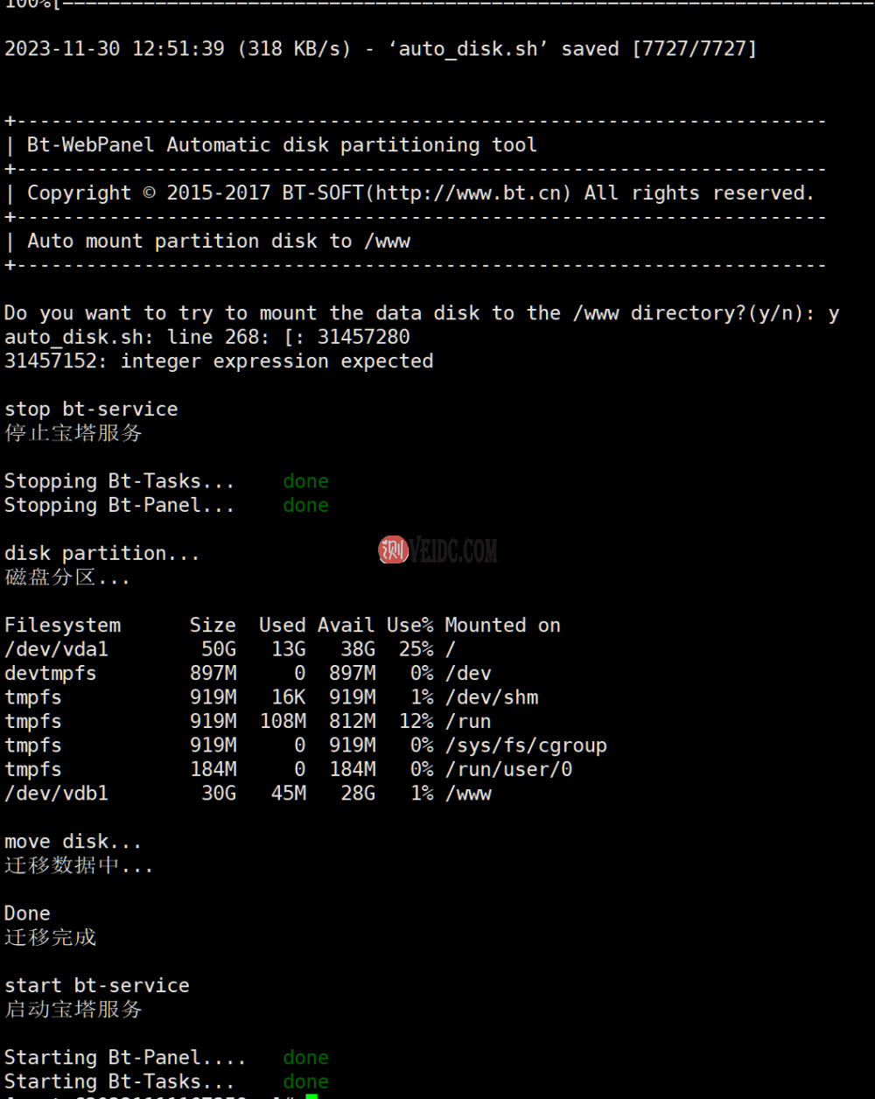Click the 'Filesystem' column header
Viewport: 875px width, 1099px height.
[x=62, y=625]
